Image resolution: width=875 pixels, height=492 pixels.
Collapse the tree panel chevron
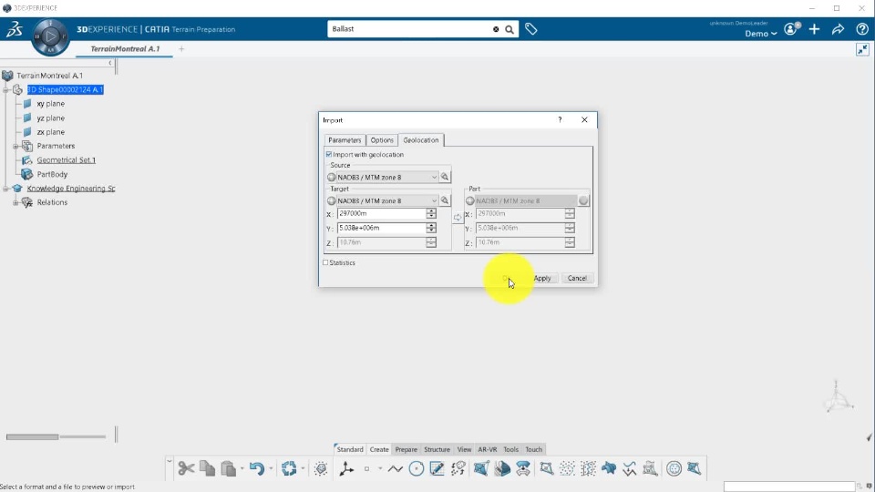coord(110,63)
